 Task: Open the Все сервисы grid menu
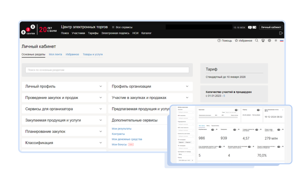pyautogui.click(x=122, y=27)
